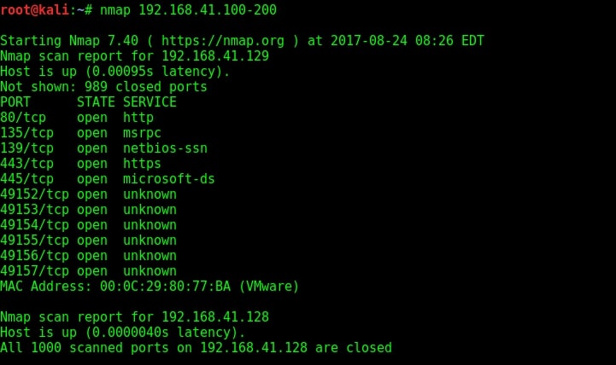Click the "All 1000 scanned ports" line
The image size is (616, 365).
pyautogui.click(x=196, y=348)
